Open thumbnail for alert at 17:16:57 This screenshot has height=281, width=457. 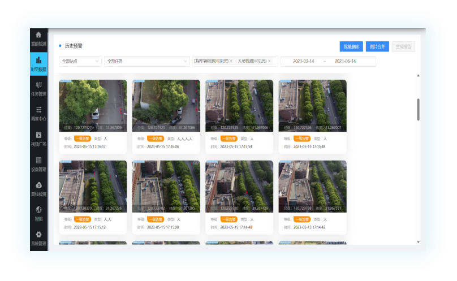(93, 106)
